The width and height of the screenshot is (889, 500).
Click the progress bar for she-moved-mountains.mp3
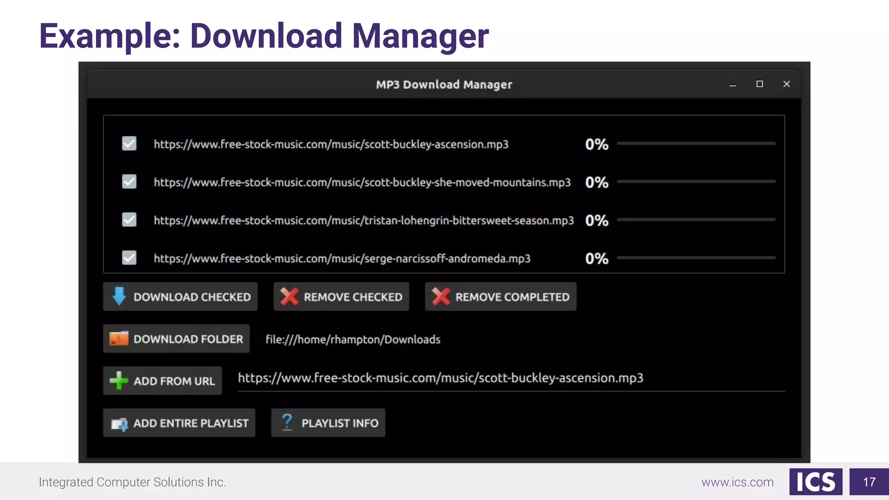coord(696,181)
